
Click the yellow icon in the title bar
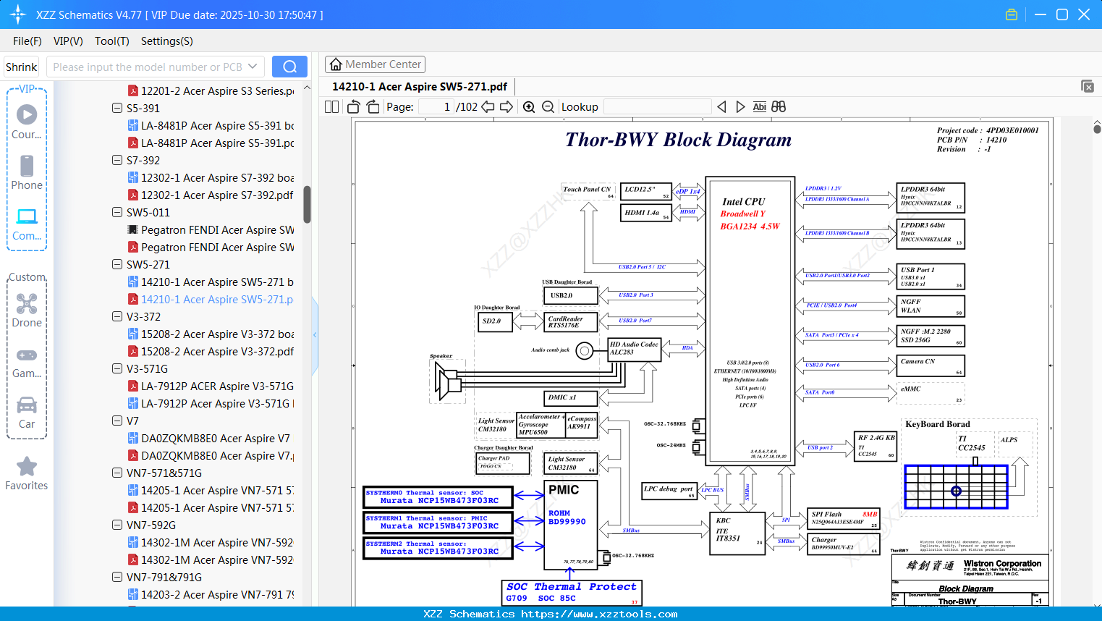click(1012, 14)
